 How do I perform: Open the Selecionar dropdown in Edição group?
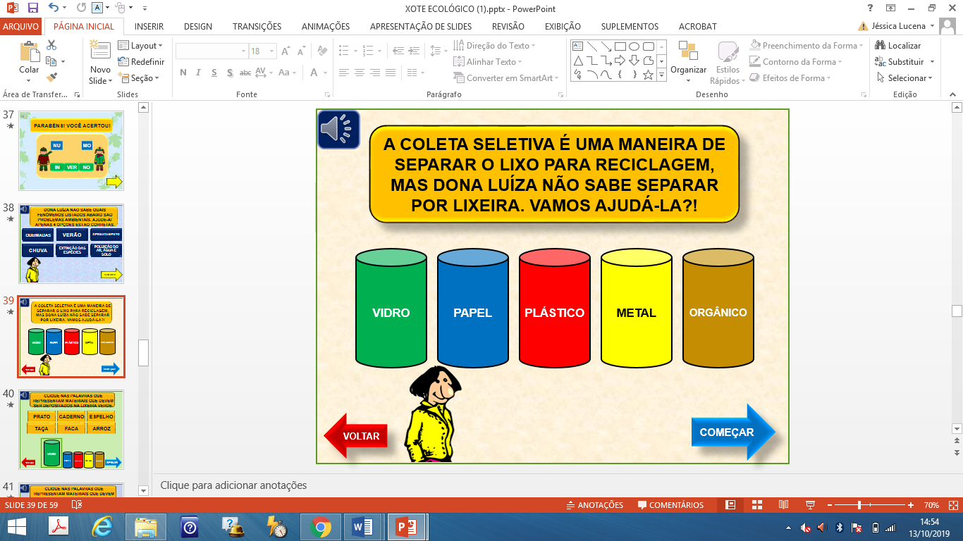[x=905, y=78]
